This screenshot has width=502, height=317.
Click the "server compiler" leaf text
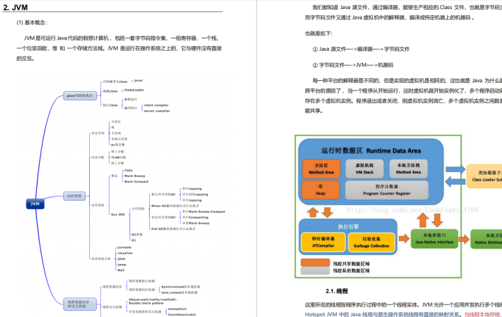pos(157,111)
